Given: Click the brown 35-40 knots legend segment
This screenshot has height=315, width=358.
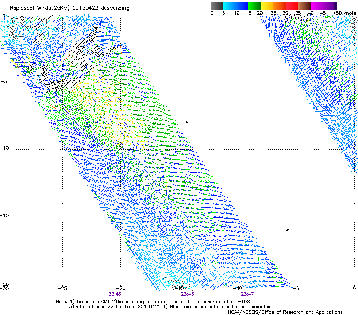Looking at the screenshot, I should [x=305, y=6].
